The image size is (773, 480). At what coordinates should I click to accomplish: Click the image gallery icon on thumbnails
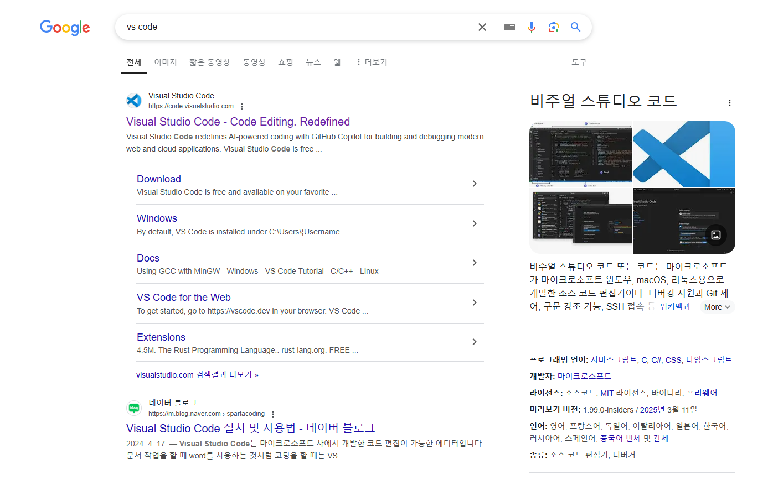(x=715, y=234)
